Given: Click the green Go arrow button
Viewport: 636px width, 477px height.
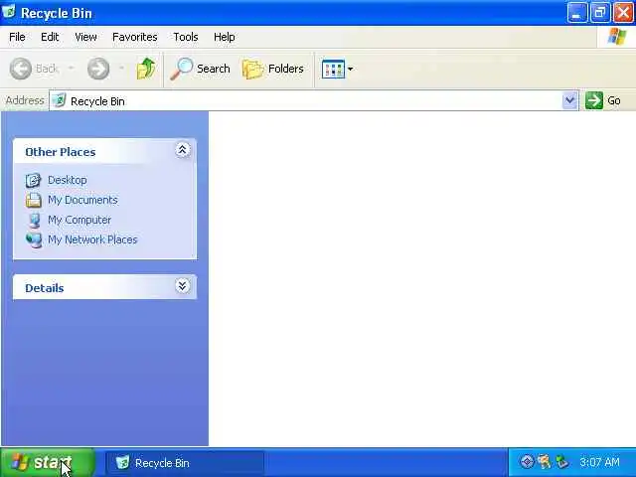Looking at the screenshot, I should point(594,100).
